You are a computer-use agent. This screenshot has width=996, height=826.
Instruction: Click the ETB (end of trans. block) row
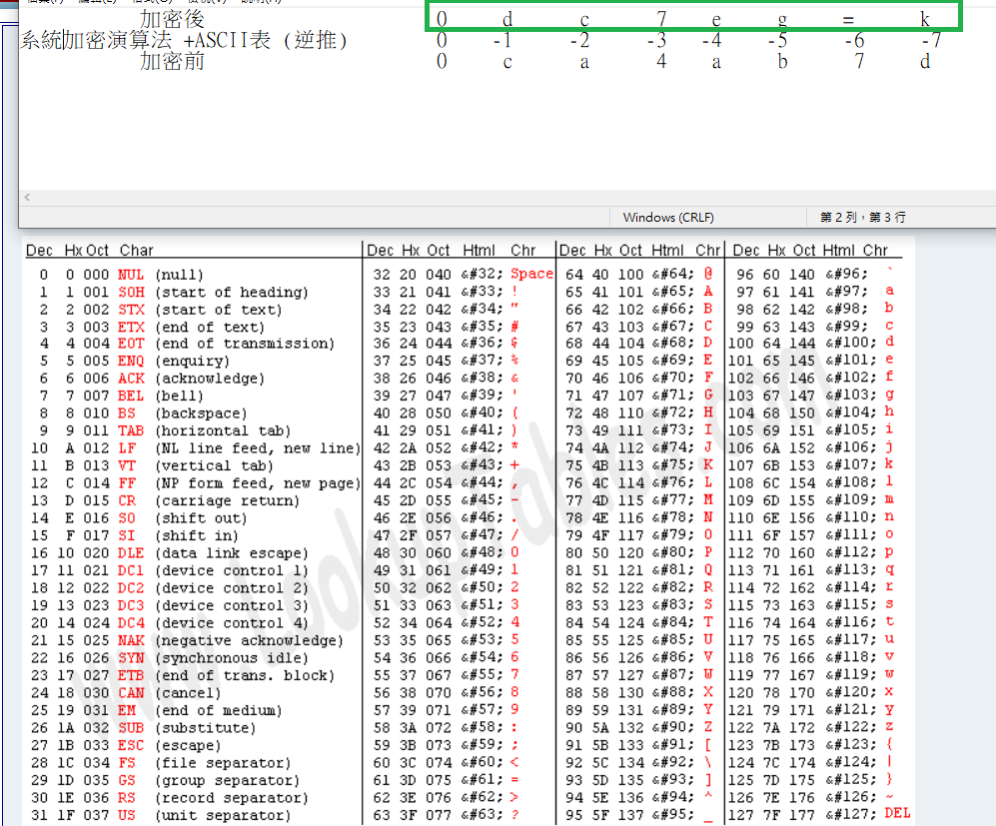click(x=183, y=675)
